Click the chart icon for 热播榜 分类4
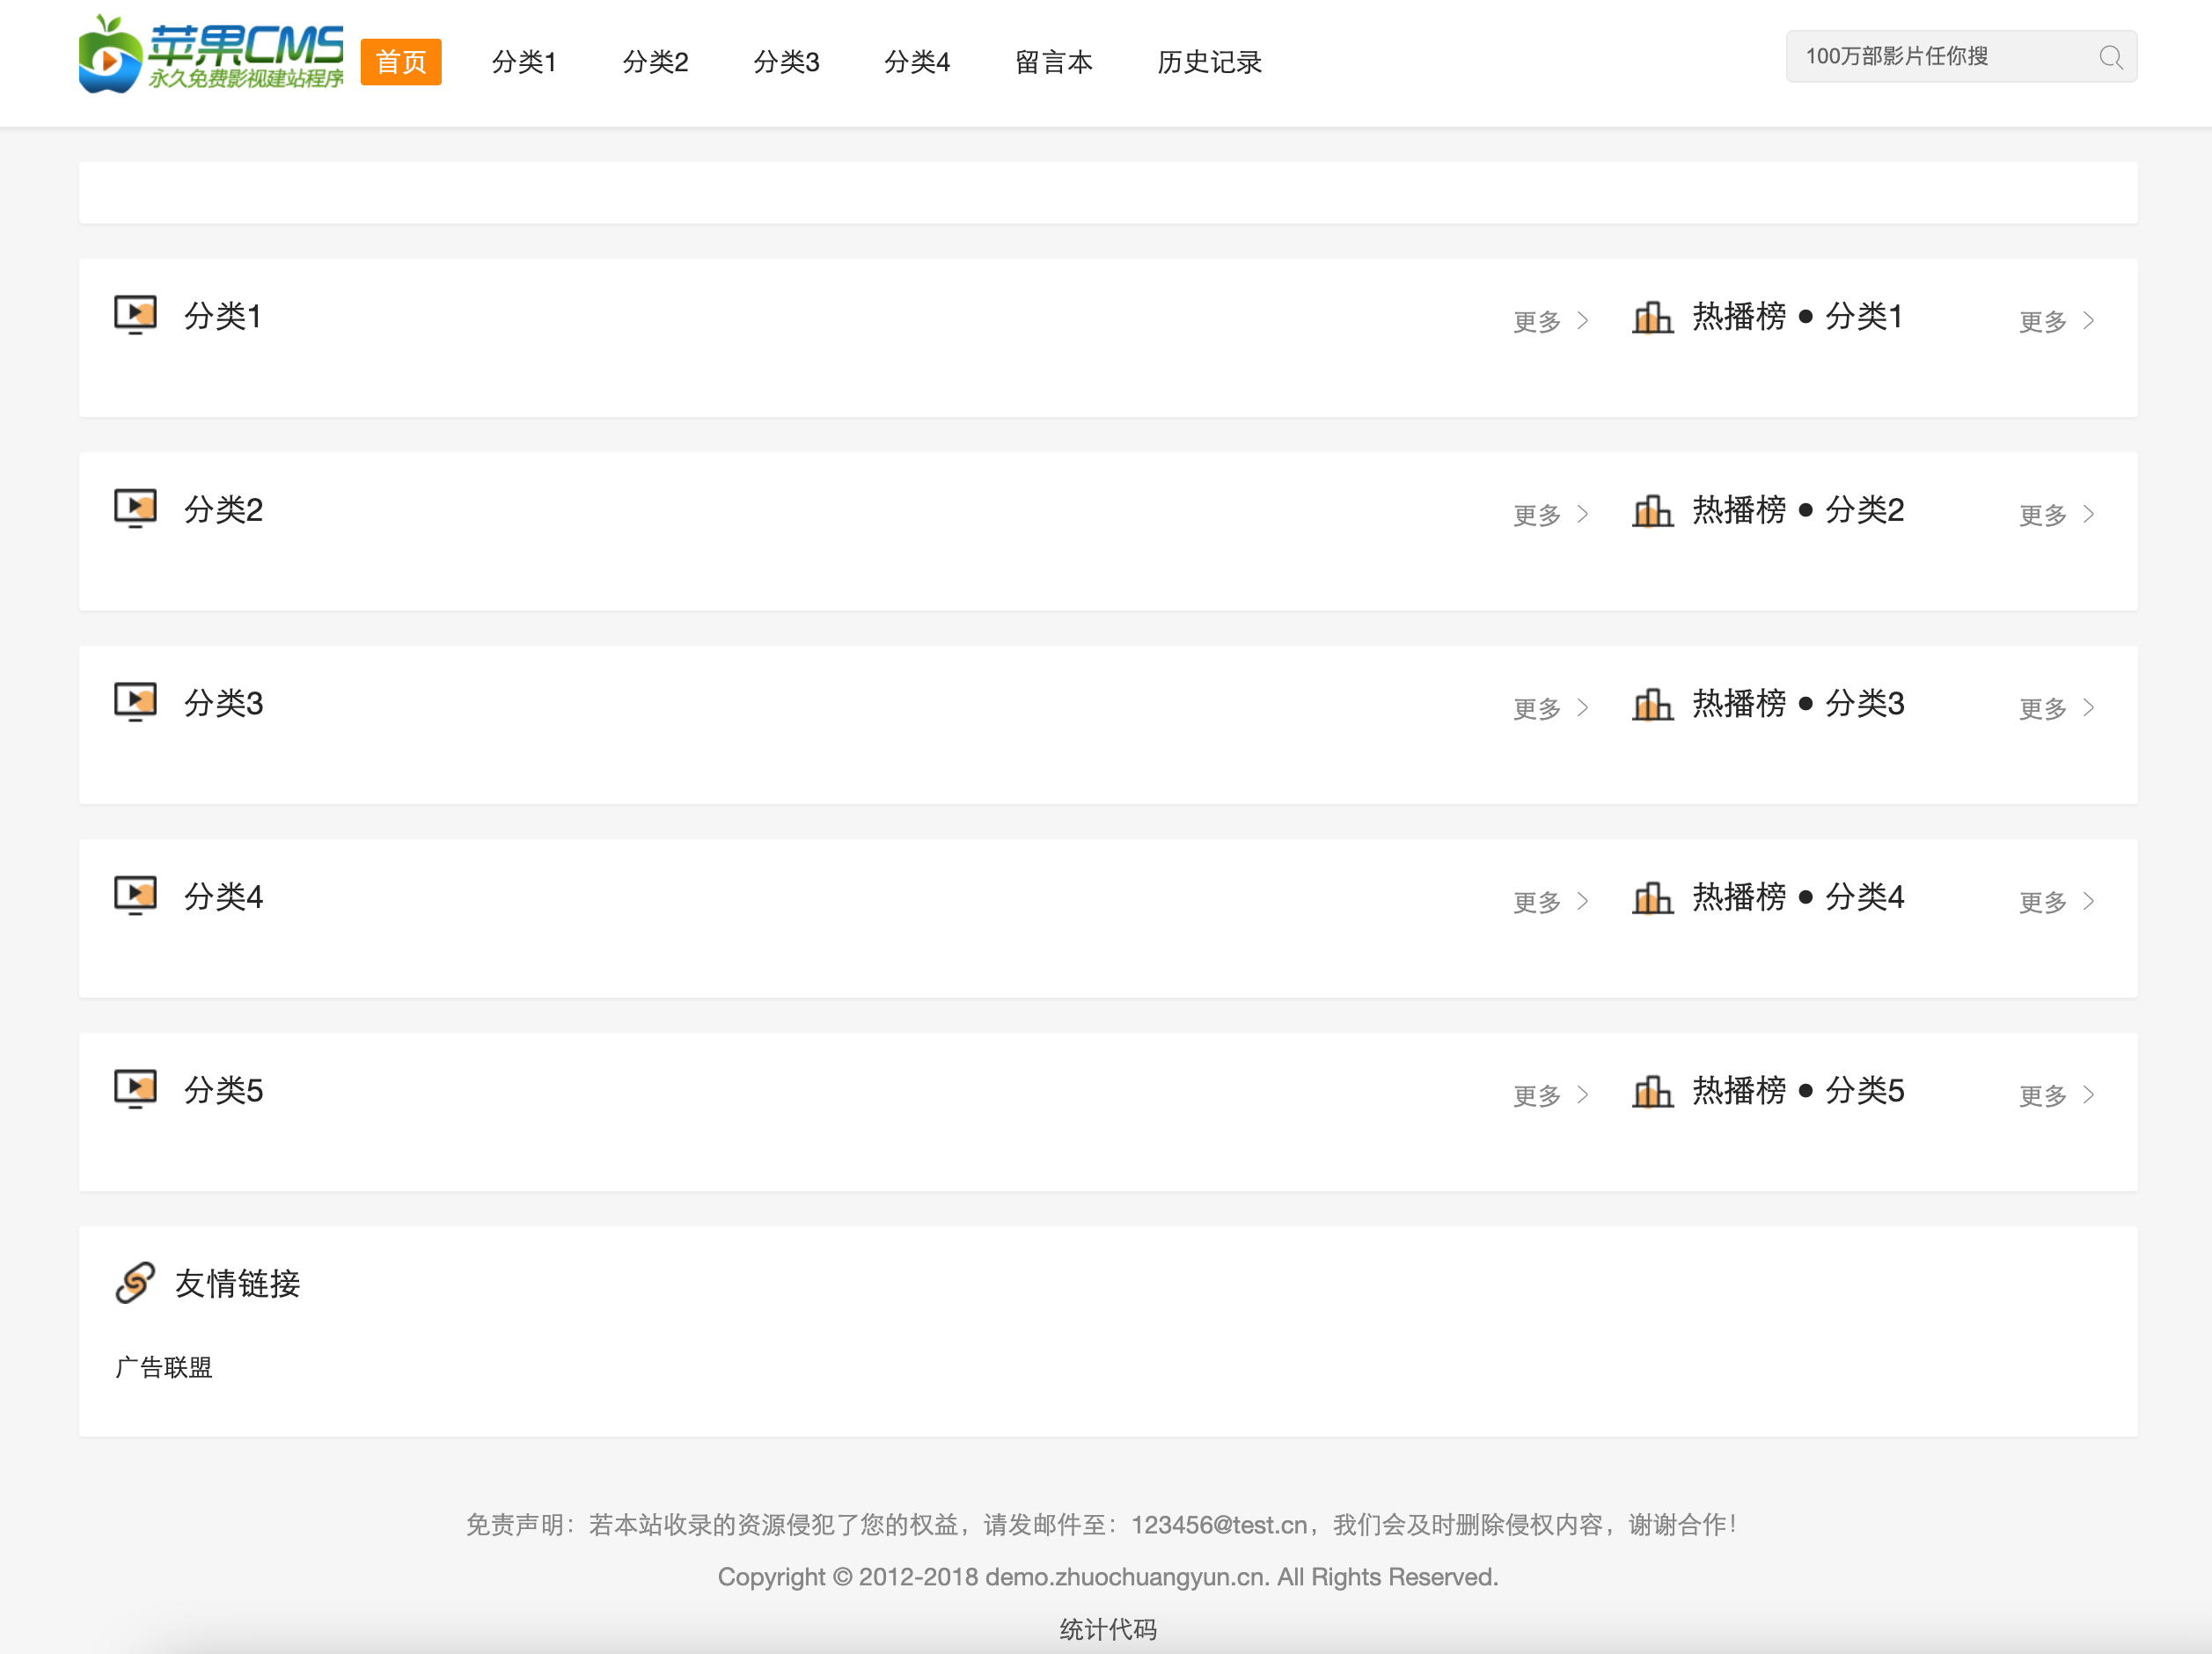 pos(1652,897)
